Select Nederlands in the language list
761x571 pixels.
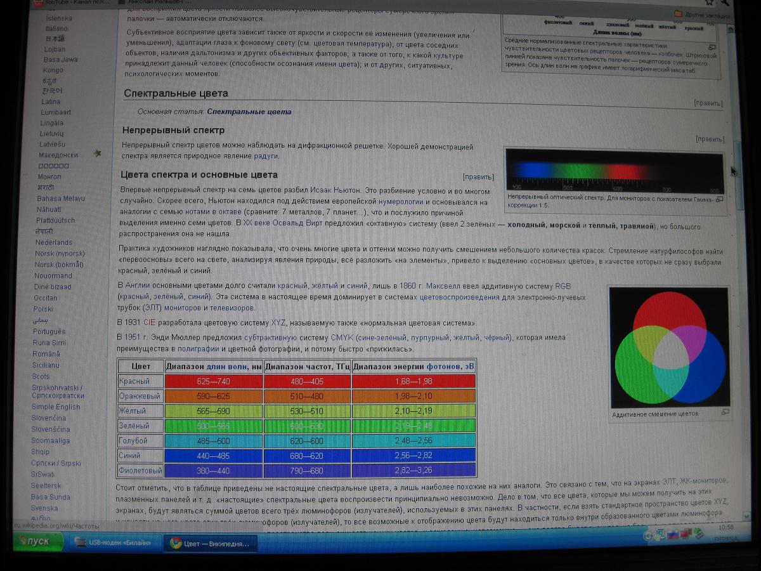pyautogui.click(x=53, y=242)
